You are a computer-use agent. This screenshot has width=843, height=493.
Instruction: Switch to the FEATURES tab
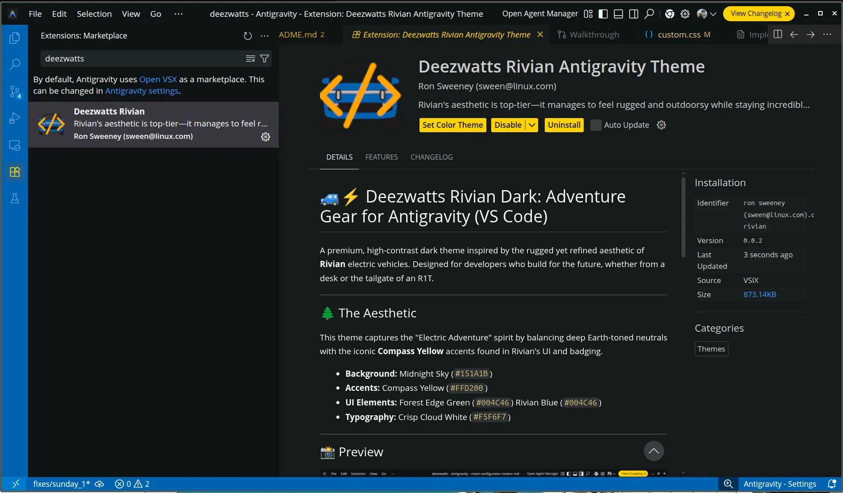[381, 157]
